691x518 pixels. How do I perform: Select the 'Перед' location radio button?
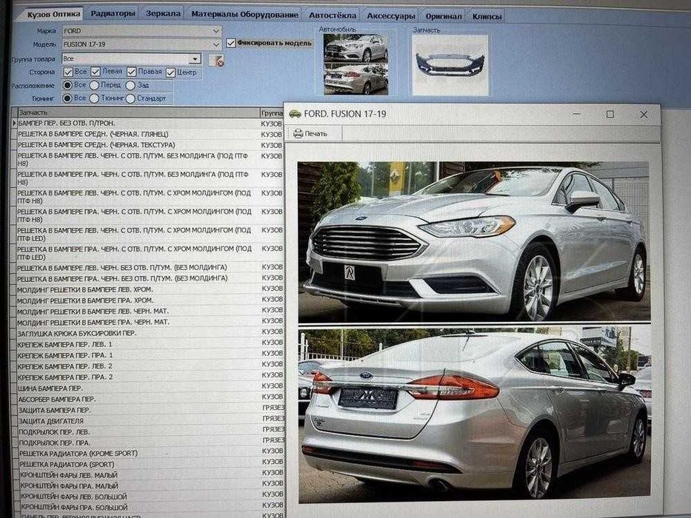[x=94, y=85]
